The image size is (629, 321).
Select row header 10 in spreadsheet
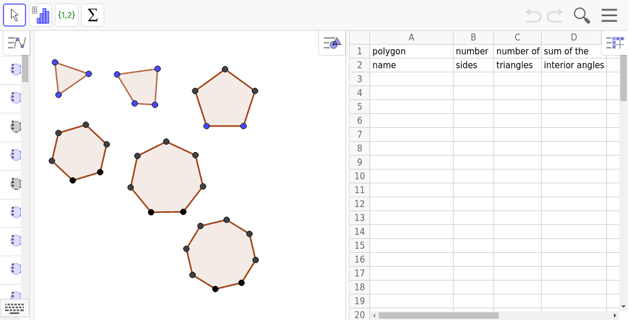(360, 176)
